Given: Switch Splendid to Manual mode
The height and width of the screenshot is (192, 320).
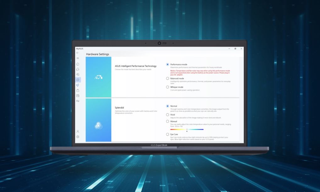Looking at the screenshot, I should pyautogui.click(x=168, y=121).
